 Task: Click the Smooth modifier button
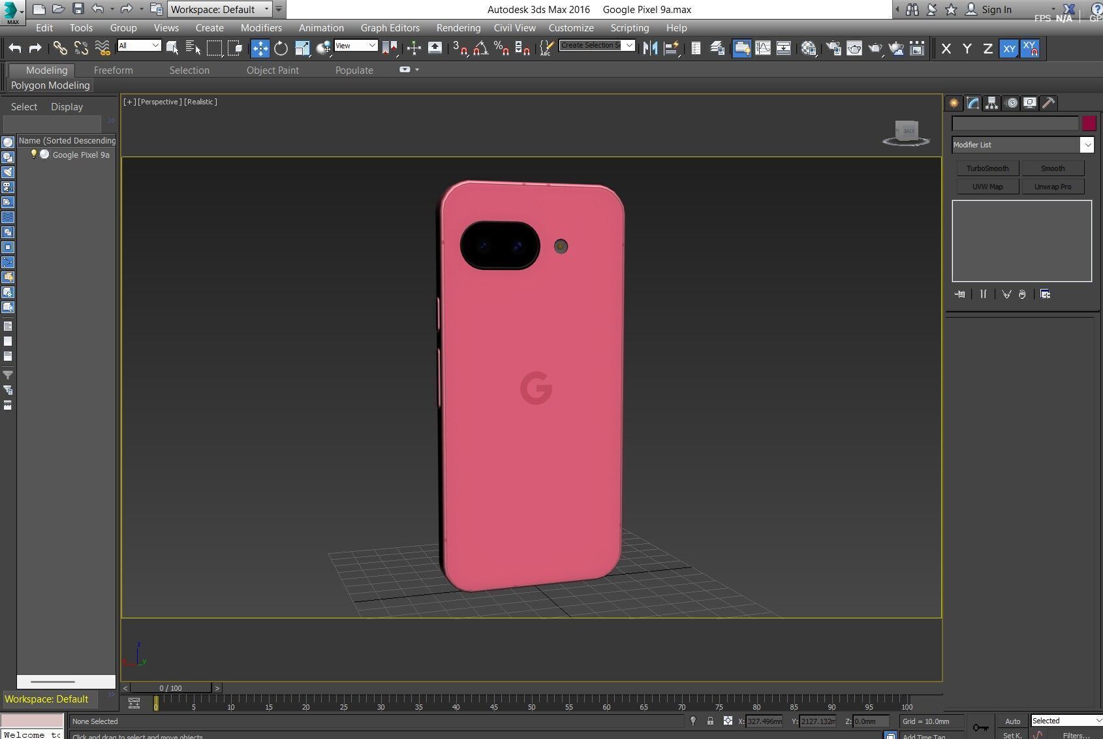[1053, 168]
